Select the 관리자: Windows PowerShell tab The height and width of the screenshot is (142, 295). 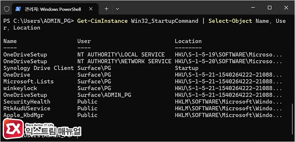tap(55, 9)
